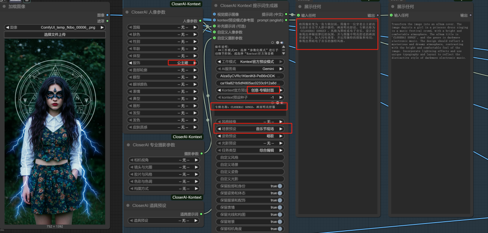
Task: Step 图像 file to next with right arrow
Action: point(102,28)
